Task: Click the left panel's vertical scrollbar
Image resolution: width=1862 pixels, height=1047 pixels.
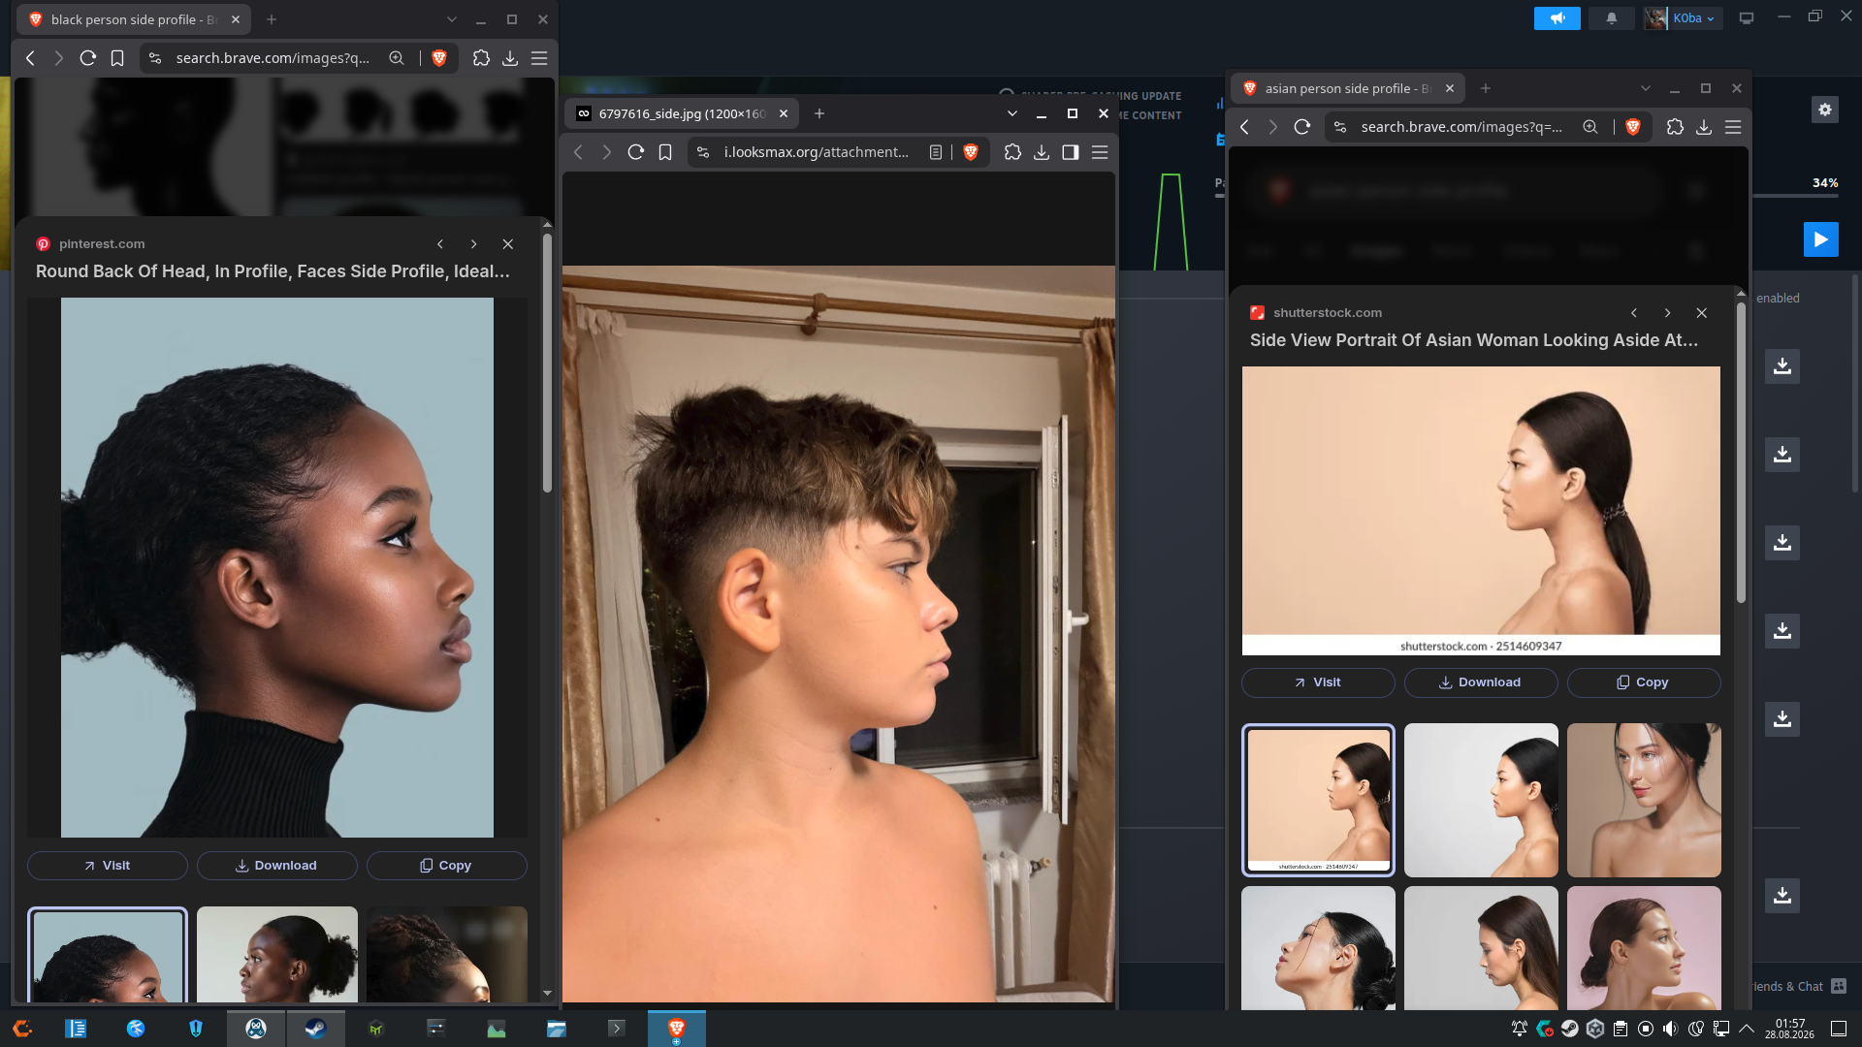Action: [547, 364]
